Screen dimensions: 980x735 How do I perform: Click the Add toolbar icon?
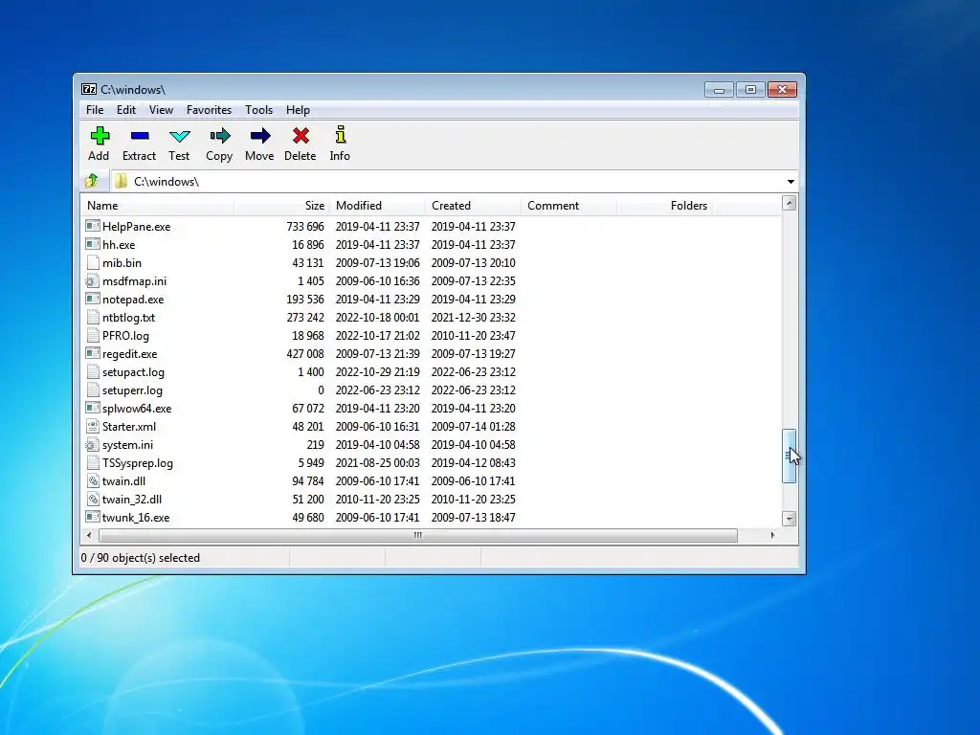click(100, 136)
